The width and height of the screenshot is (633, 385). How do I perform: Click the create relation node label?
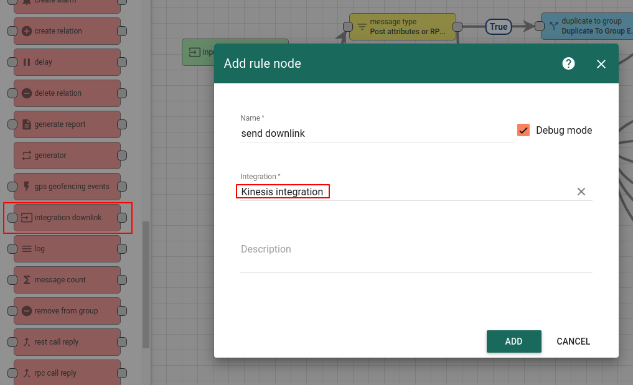(58, 31)
